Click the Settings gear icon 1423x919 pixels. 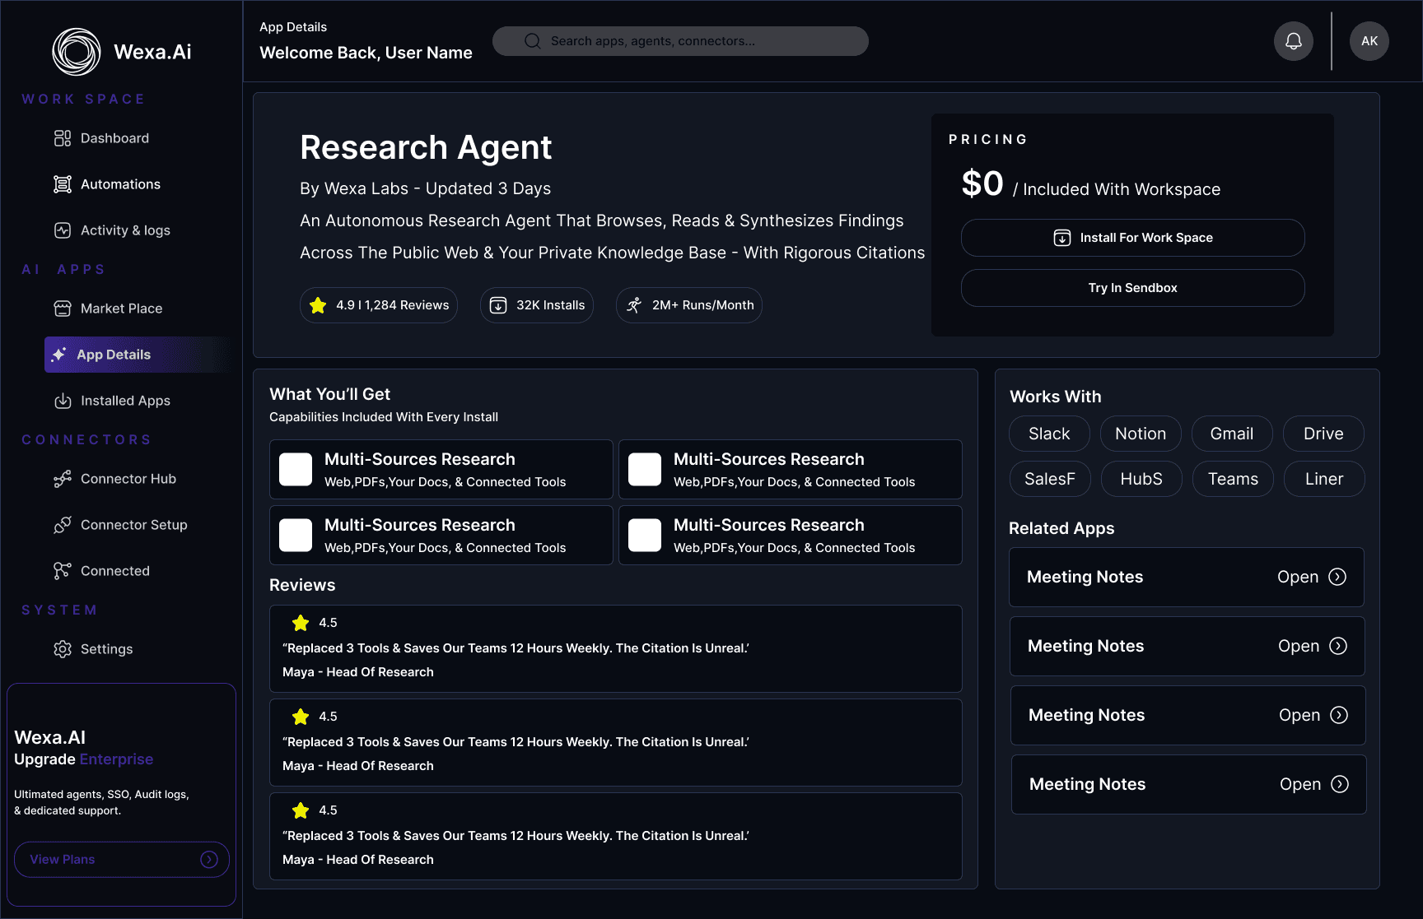click(x=63, y=649)
